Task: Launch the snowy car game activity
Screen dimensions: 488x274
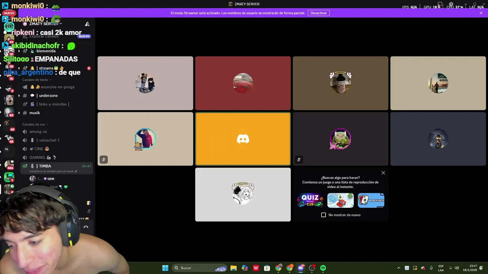Action: pos(340,201)
